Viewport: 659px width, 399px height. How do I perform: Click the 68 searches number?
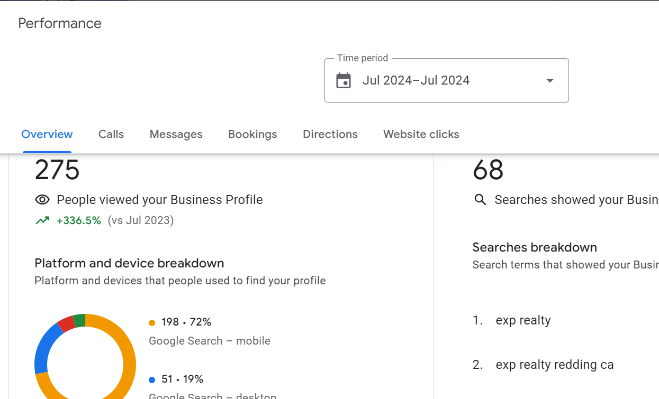tap(488, 170)
